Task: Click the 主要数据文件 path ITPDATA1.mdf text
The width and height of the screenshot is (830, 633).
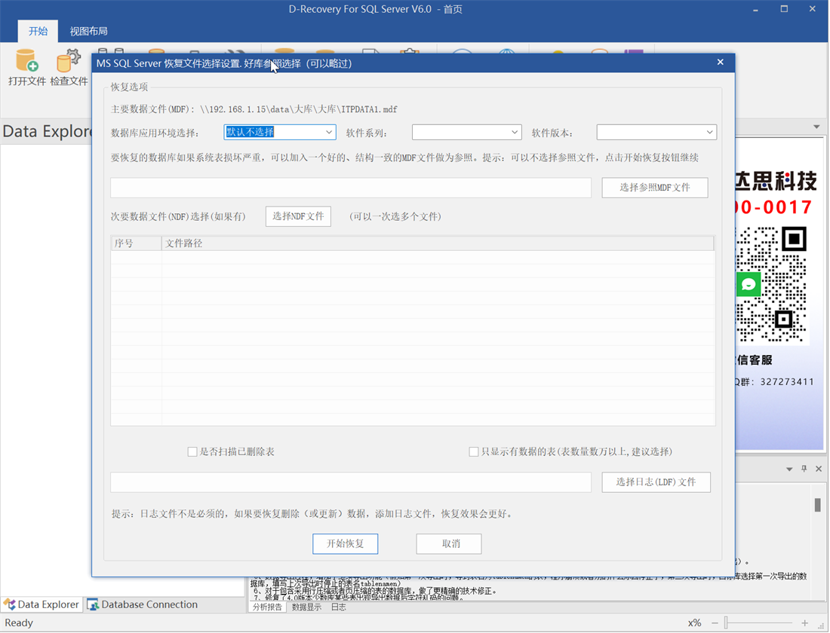Action: tap(299, 109)
